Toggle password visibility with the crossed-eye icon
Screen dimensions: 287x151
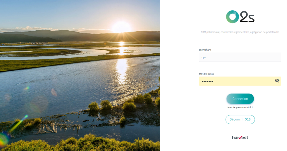(x=277, y=81)
